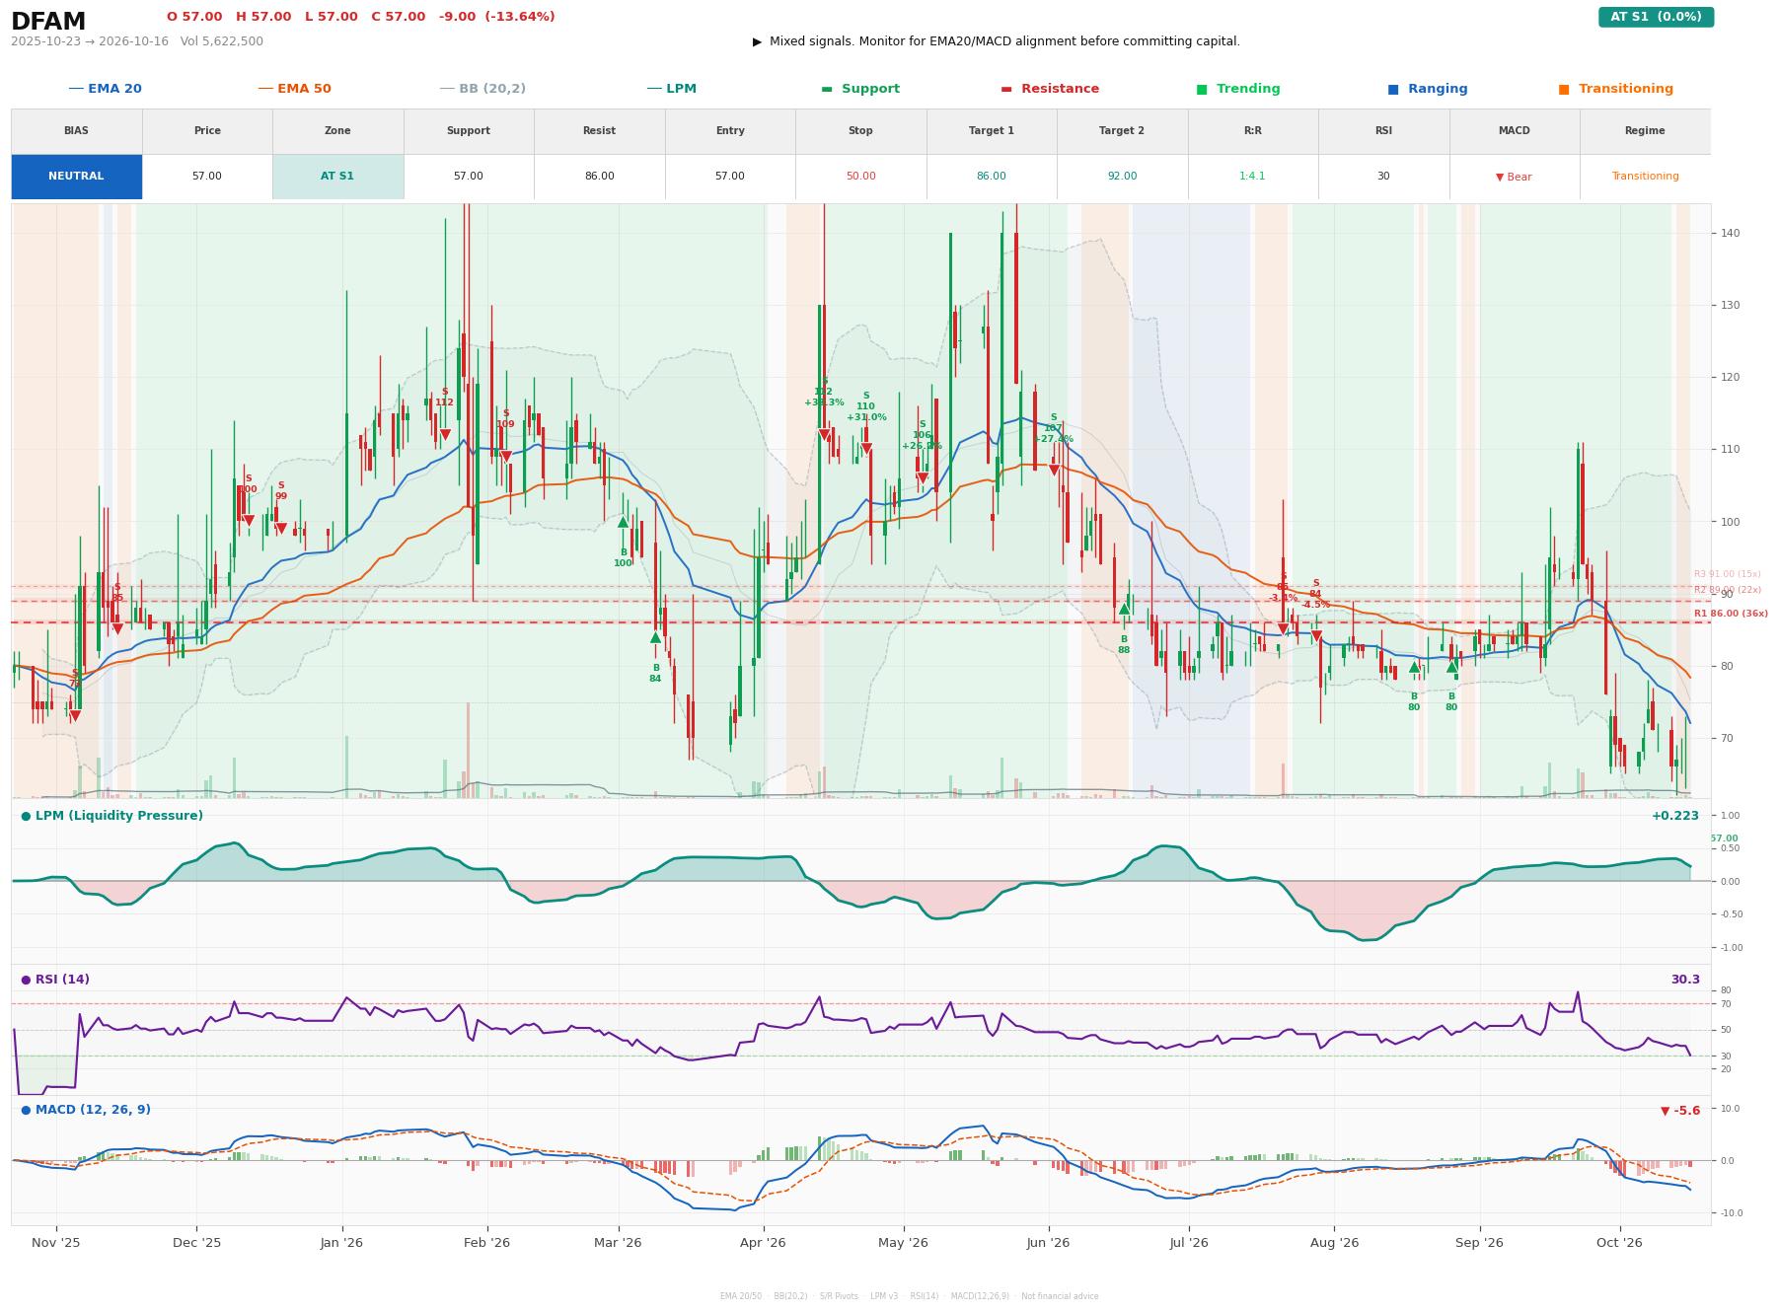Click the 57.00 value under Entry

click(x=729, y=177)
